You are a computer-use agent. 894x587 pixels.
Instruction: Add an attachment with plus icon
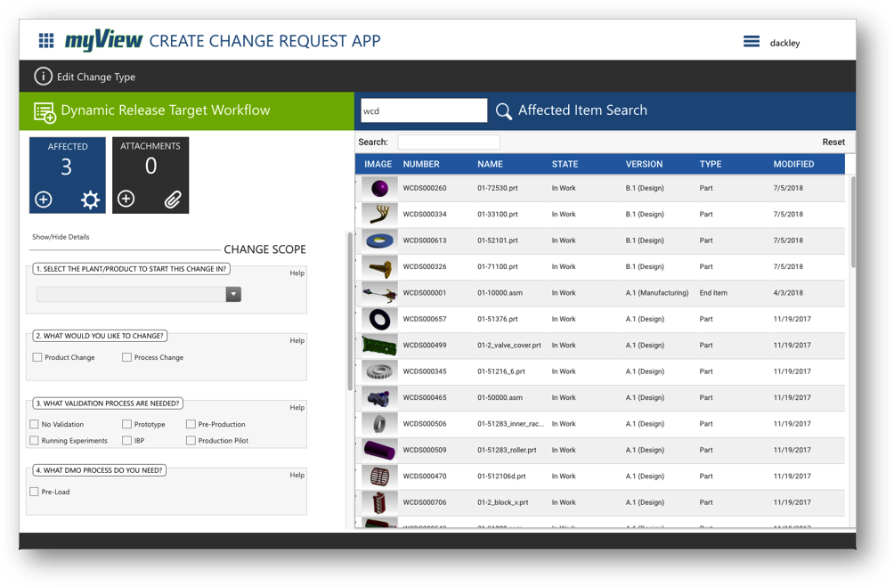[x=126, y=199]
